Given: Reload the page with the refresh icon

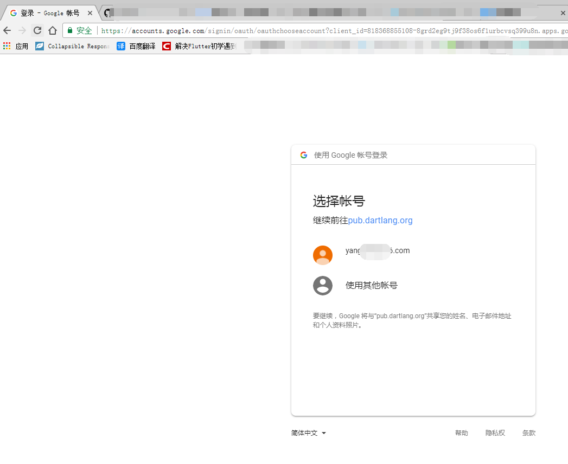Looking at the screenshot, I should 37,30.
